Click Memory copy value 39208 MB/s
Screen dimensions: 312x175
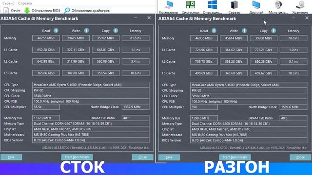263,38
